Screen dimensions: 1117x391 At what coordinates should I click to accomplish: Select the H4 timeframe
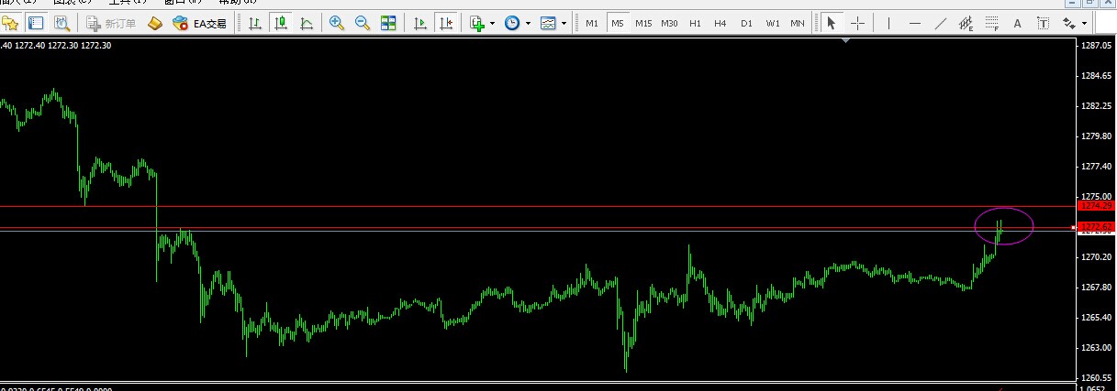[720, 23]
